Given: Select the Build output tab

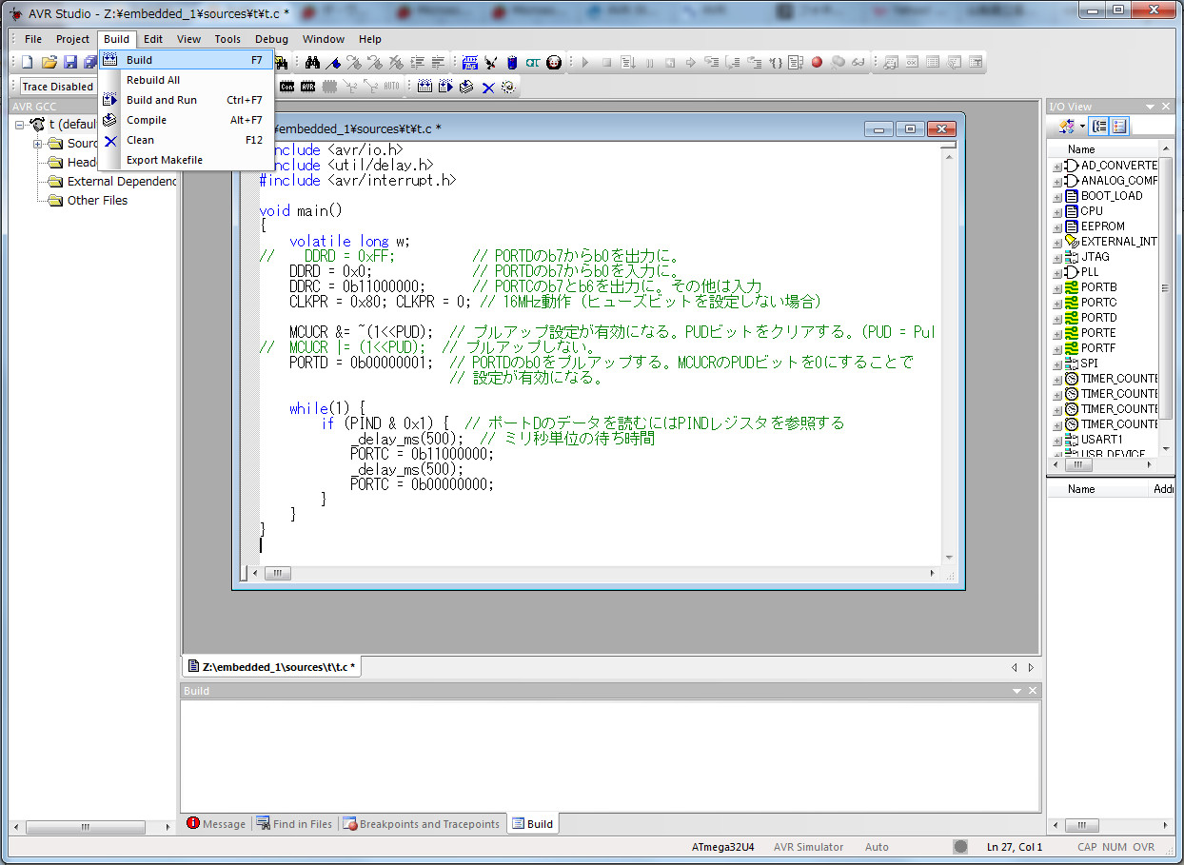Looking at the screenshot, I should 532,824.
